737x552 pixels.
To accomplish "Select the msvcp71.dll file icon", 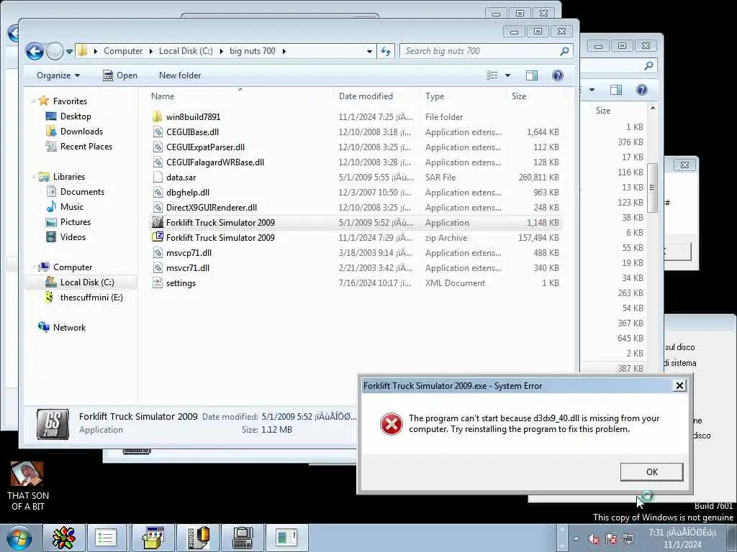I will click(x=158, y=252).
